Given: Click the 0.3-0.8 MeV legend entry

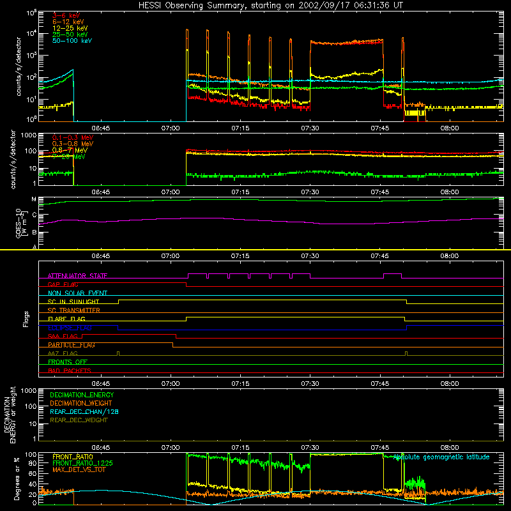Looking at the screenshot, I should coord(73,144).
